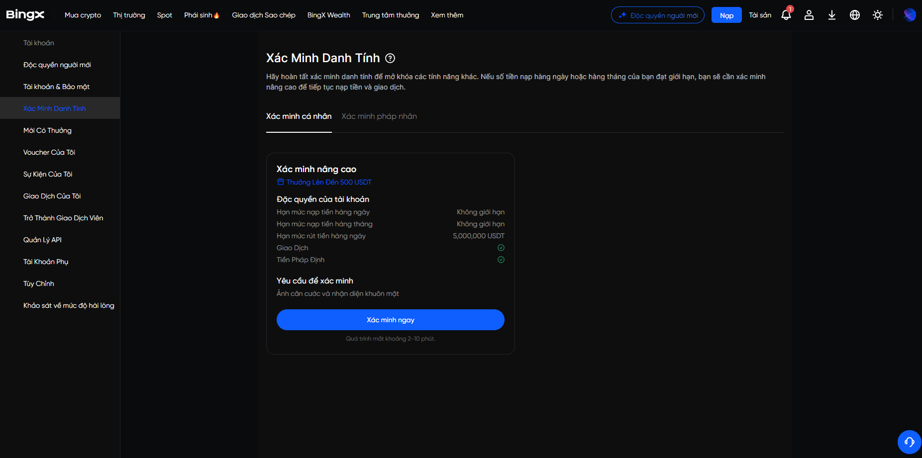Image resolution: width=922 pixels, height=458 pixels.
Task: Open Mời Có Thưởng sidebar item
Action: coord(47,130)
